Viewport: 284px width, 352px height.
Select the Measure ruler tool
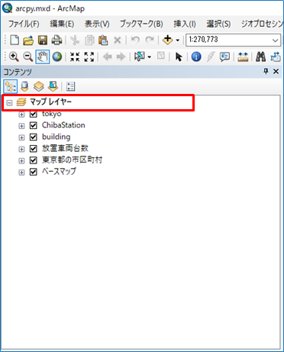(243, 57)
